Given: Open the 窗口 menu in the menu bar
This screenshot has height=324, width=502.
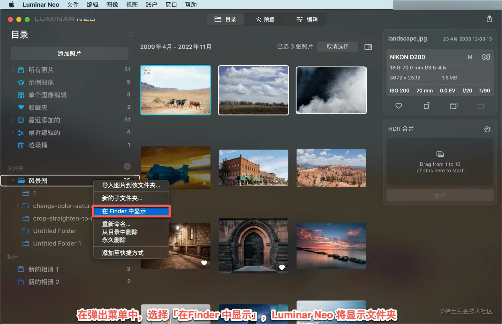Looking at the screenshot, I should pyautogui.click(x=171, y=5).
